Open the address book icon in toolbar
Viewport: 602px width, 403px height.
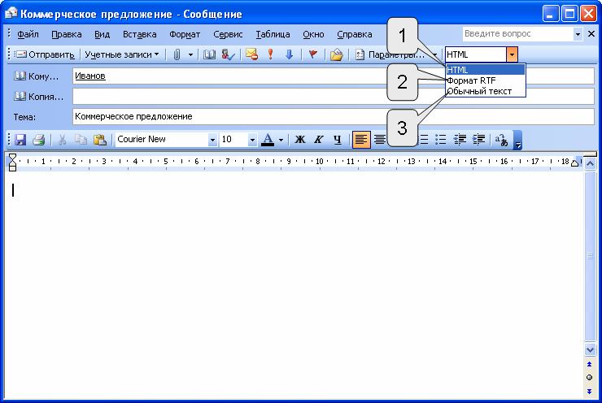[x=209, y=54]
